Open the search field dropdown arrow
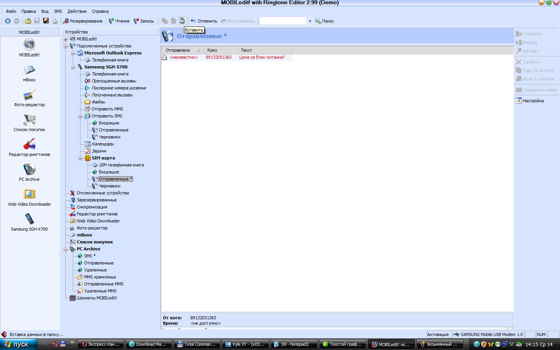Viewport: 560px width, 350px height. 310,21
